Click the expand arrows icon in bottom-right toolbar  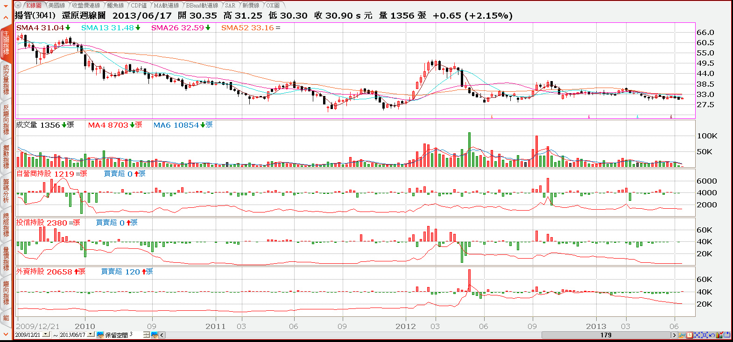705,335
